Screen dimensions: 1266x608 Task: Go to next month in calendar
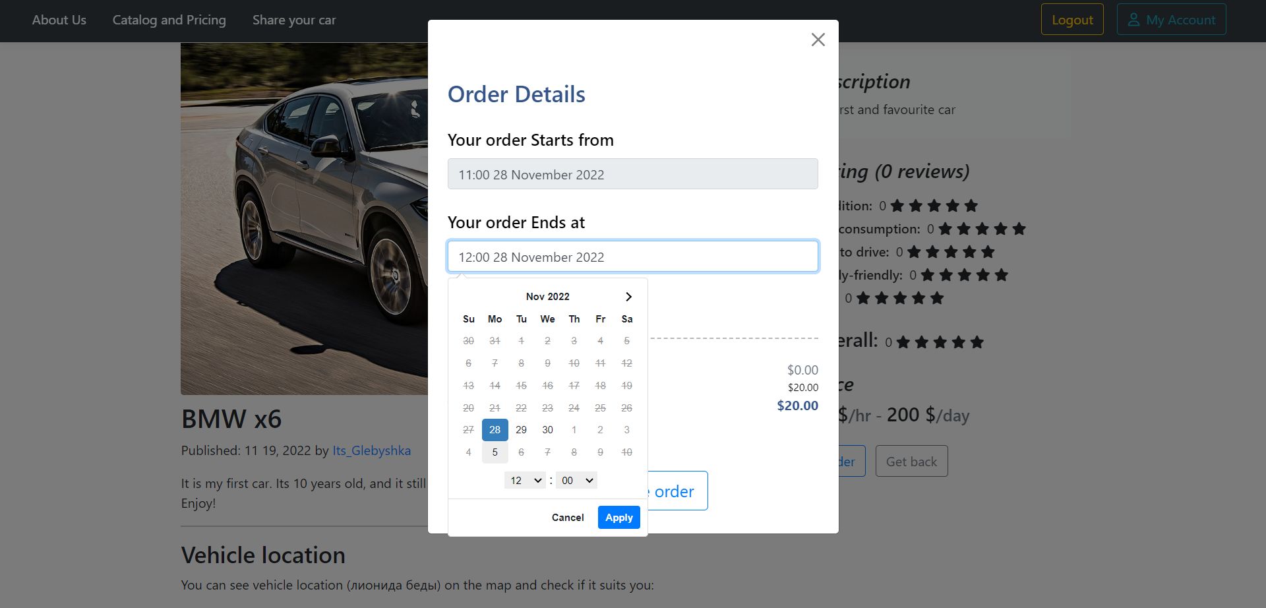[628, 297]
